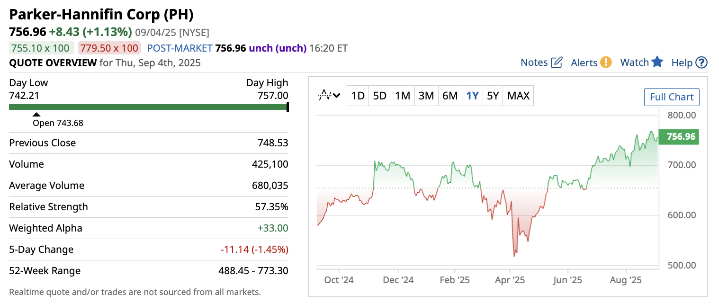Viewport: 719px width, 304px height.
Task: Click the 800.00 chart axis label
Action: 681,115
